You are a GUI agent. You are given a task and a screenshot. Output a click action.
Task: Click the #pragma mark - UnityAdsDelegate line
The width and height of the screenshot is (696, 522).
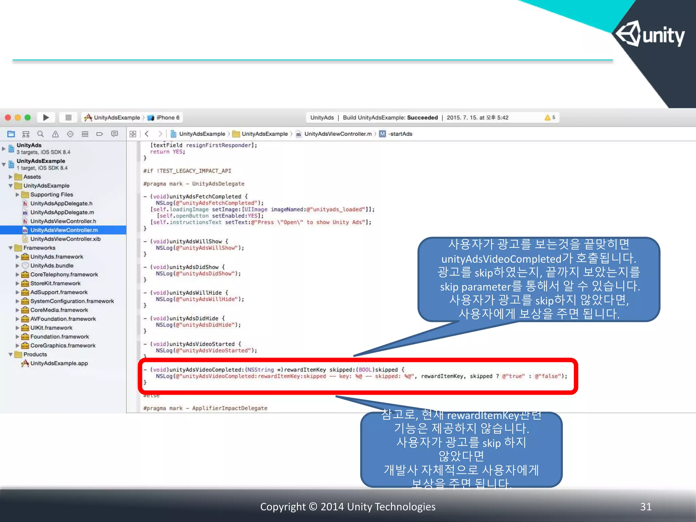pyautogui.click(x=194, y=184)
